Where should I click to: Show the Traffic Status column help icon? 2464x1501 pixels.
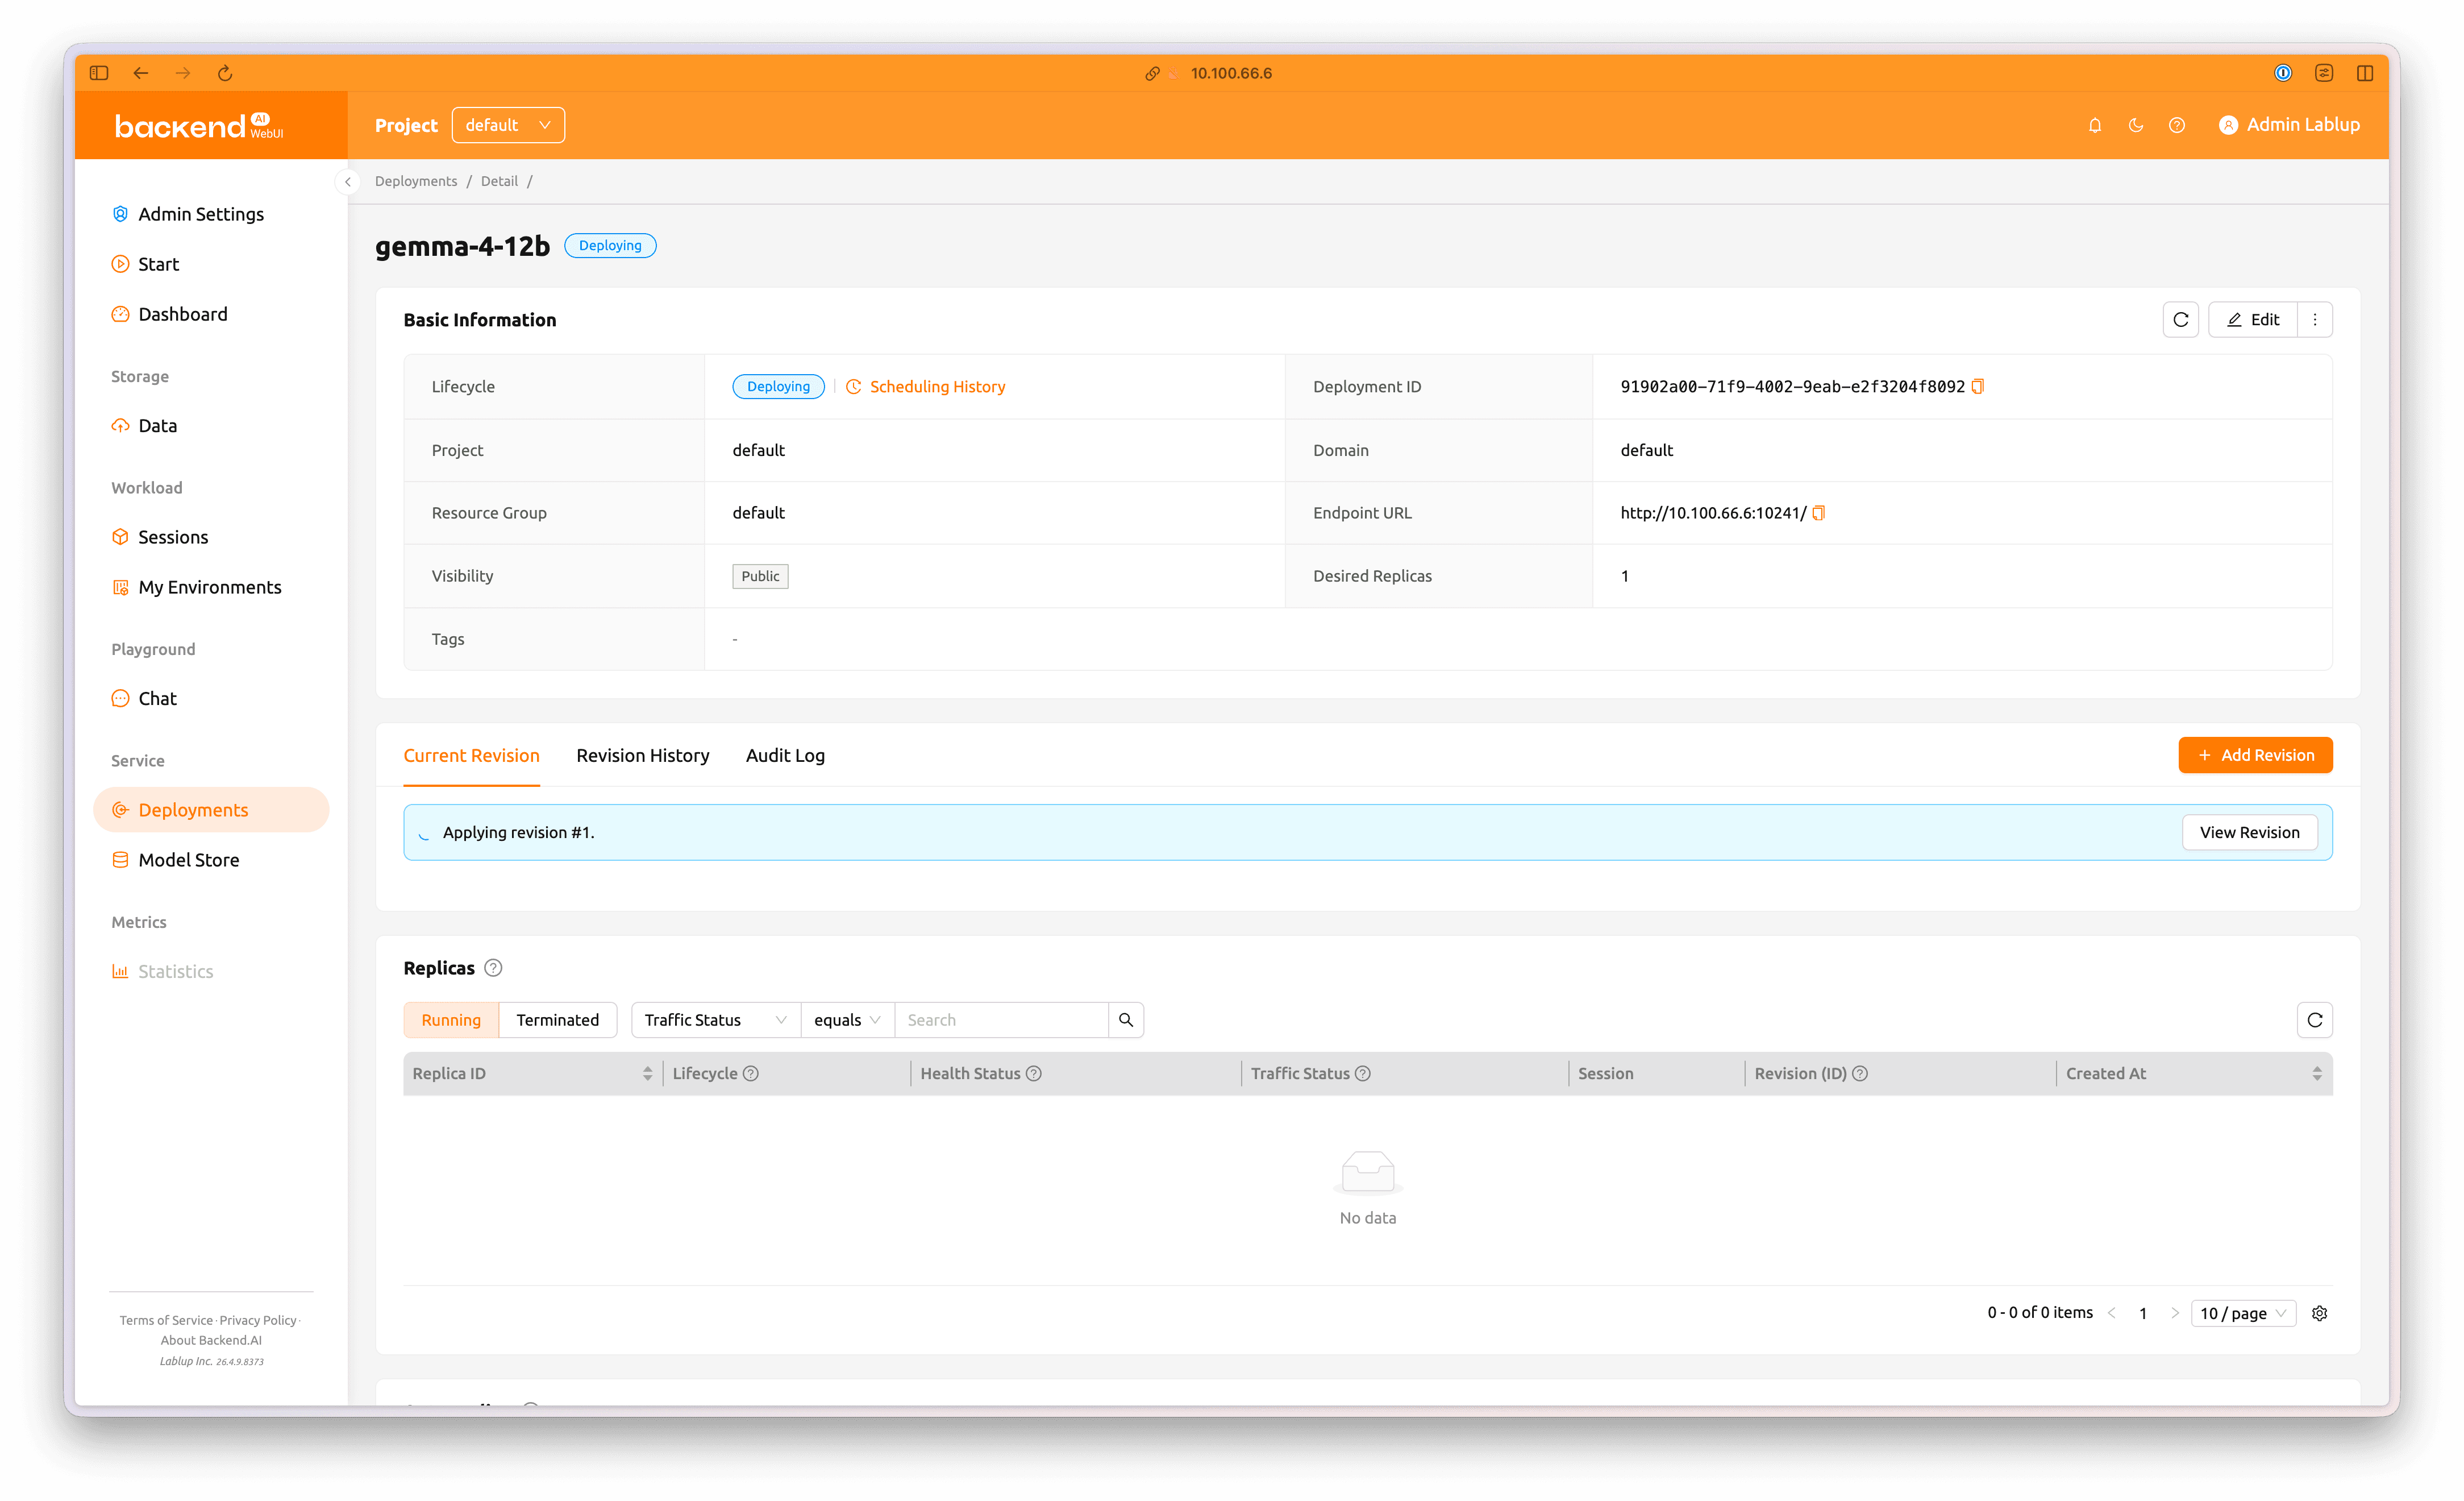[1363, 1073]
